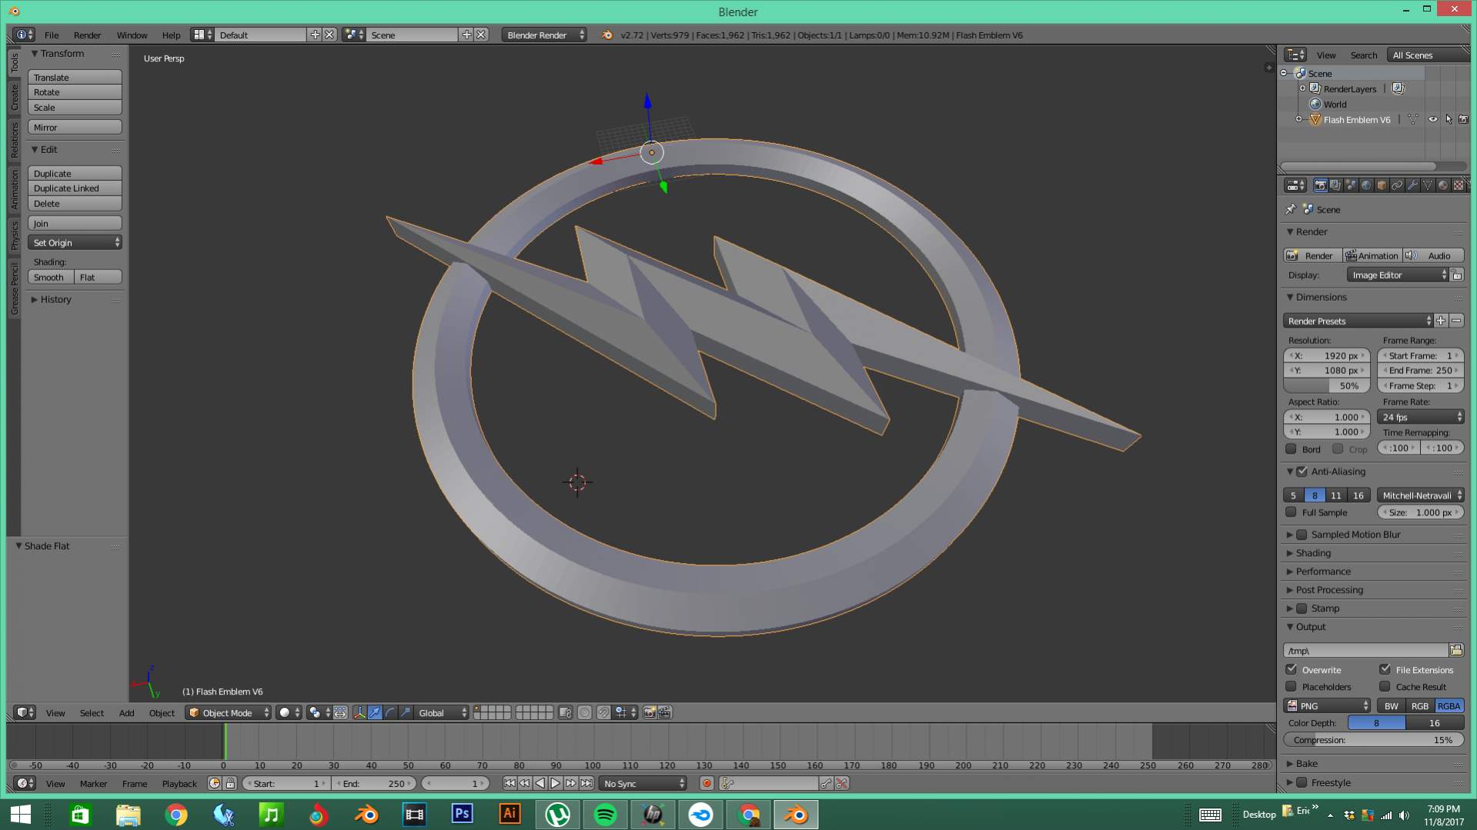Viewport: 1477px width, 830px height.
Task: Open the Render properties tab (camera icon)
Action: (x=1320, y=185)
